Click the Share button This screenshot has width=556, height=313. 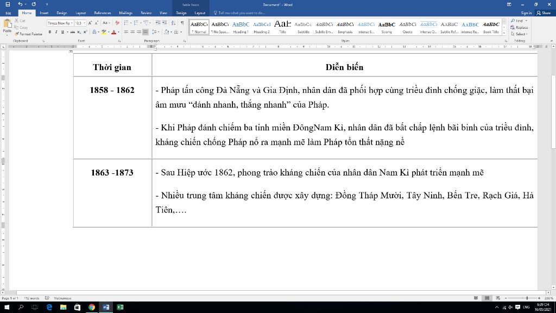click(x=544, y=13)
